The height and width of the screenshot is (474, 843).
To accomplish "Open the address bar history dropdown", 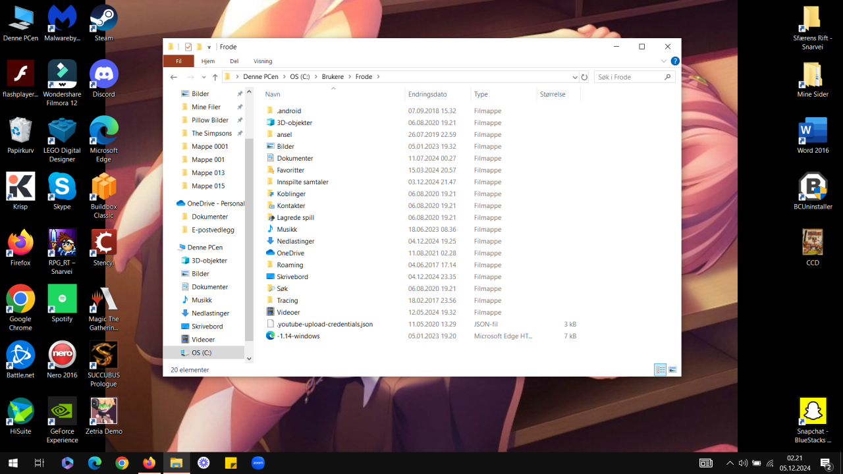I will (x=574, y=77).
